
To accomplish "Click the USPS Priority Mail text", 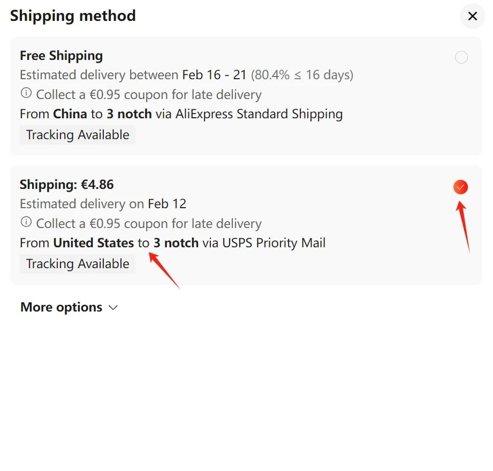I will (x=274, y=243).
